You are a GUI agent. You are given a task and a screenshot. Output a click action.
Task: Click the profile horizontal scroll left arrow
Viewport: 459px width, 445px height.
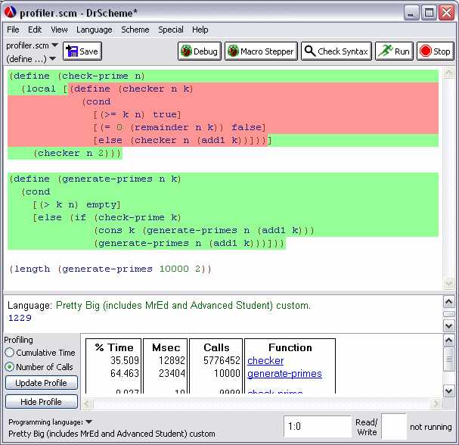click(x=87, y=403)
